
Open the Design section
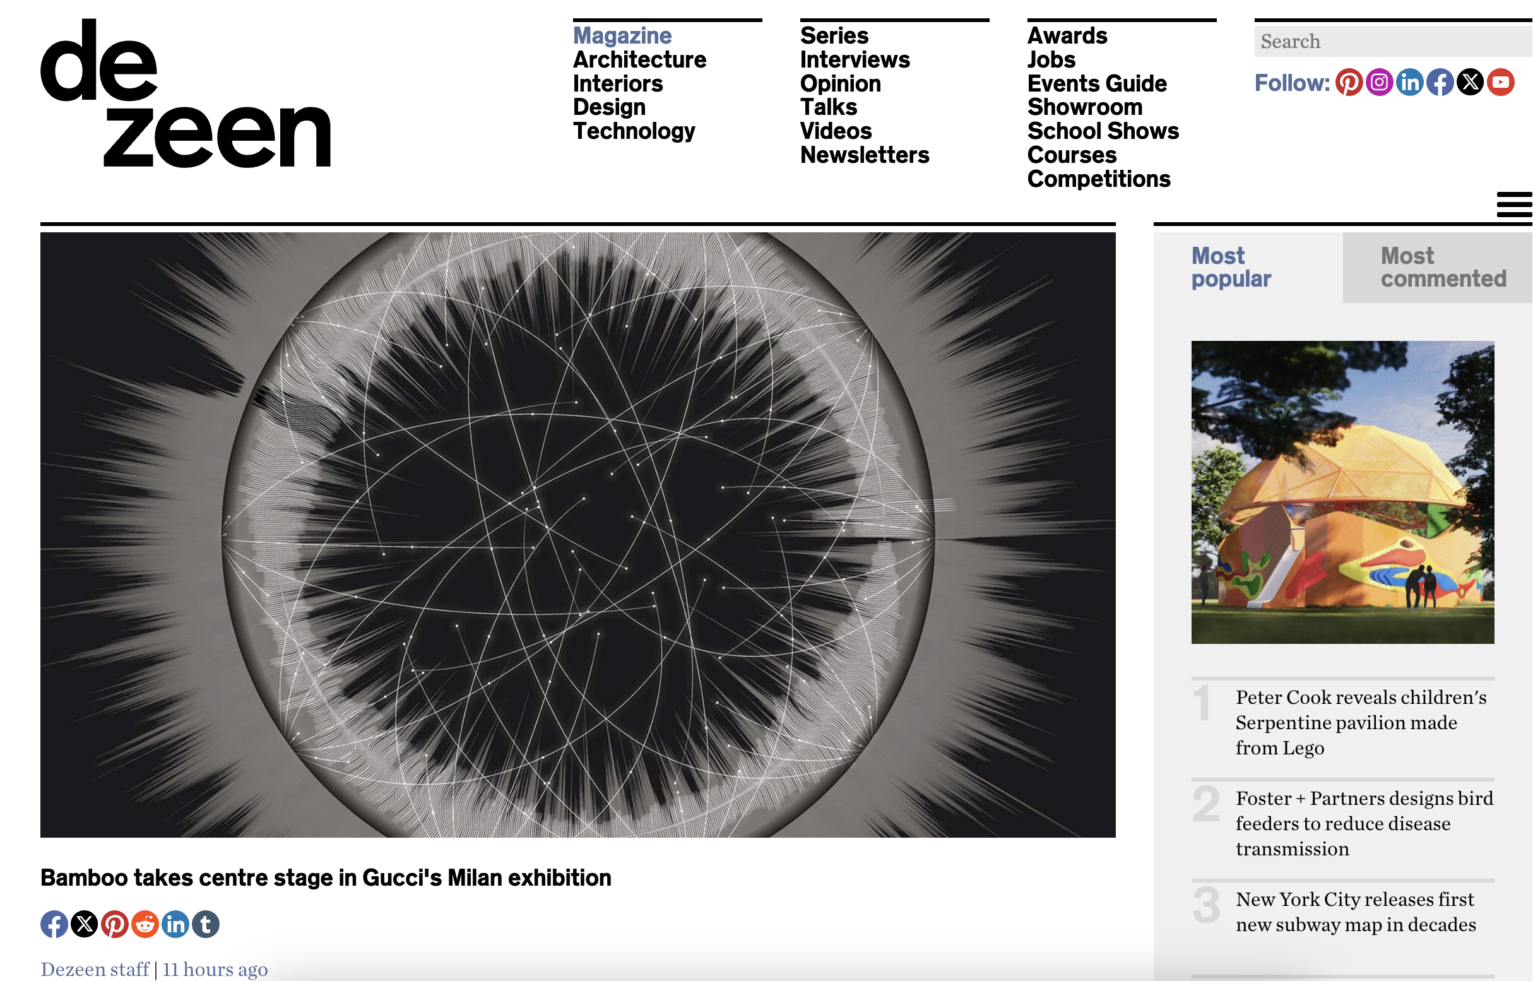tap(609, 107)
